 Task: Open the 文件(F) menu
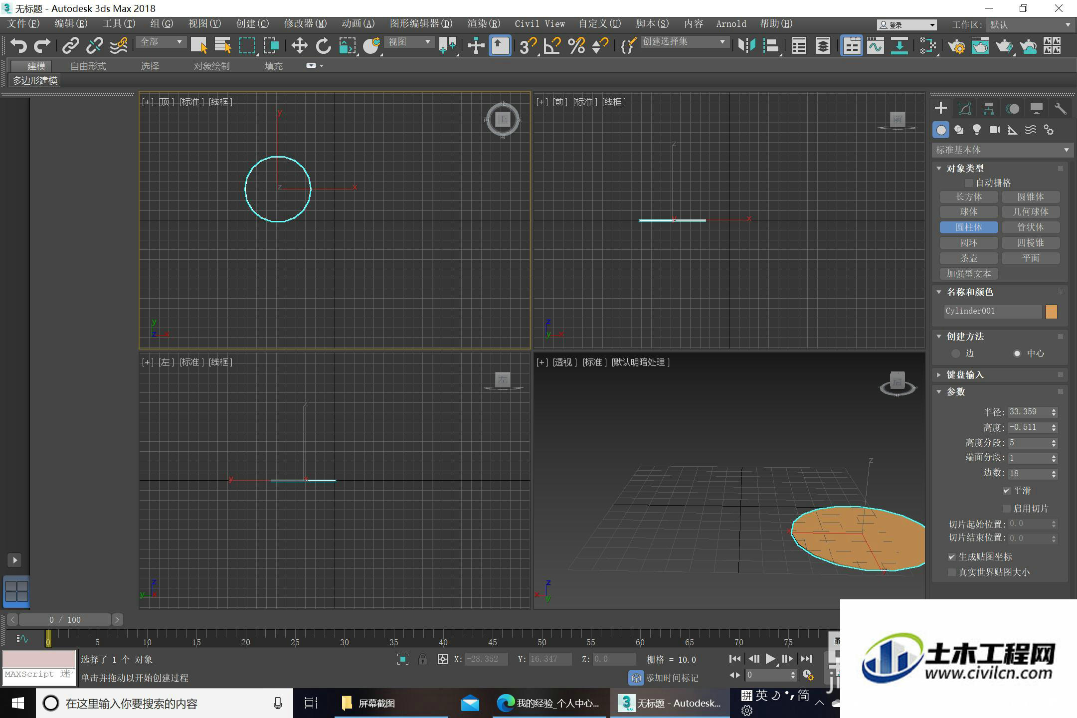(23, 23)
